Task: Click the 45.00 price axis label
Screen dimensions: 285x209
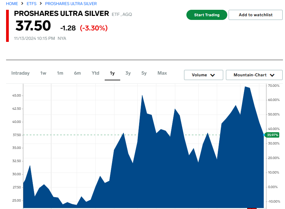Action: pyautogui.click(x=17, y=96)
